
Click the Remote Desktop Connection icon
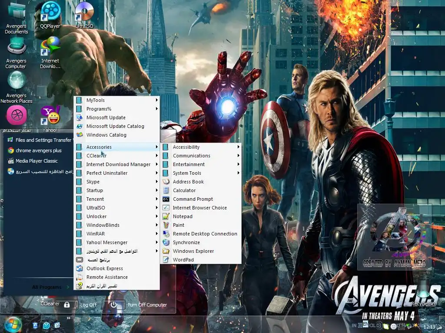(166, 234)
